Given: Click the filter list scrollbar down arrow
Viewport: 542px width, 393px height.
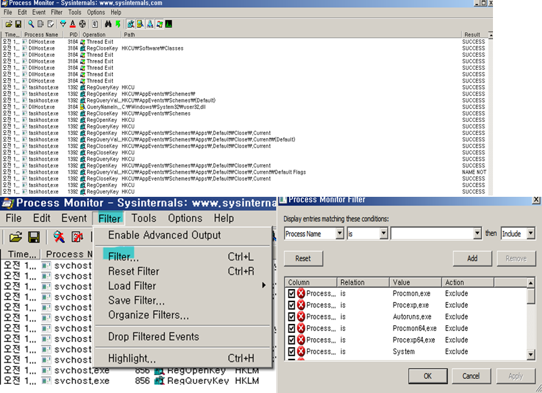Looking at the screenshot, I should [531, 354].
